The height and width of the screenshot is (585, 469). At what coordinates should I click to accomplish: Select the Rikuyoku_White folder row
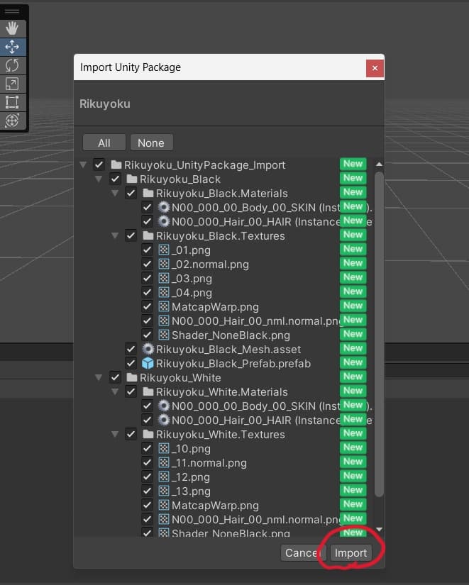[180, 377]
